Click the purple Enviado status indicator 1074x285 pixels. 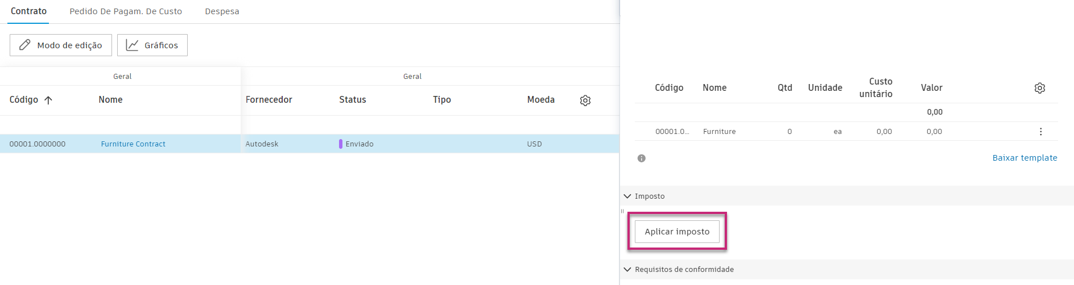click(341, 144)
